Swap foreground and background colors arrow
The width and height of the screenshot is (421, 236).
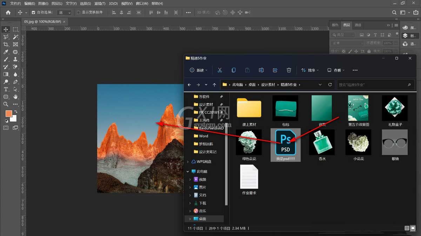[x=16, y=112]
